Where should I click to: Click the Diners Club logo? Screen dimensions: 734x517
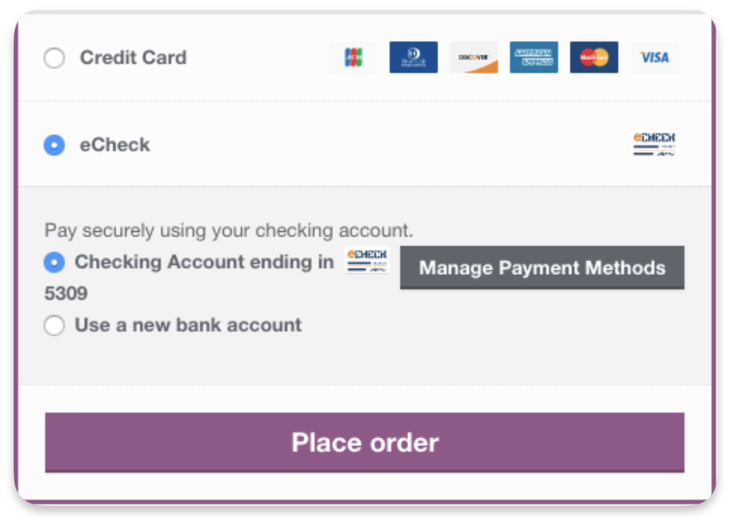click(413, 57)
